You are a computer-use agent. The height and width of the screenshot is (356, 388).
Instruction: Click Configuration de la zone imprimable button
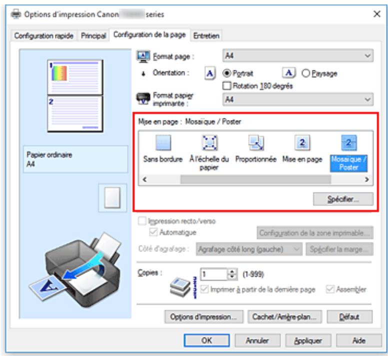point(315,233)
